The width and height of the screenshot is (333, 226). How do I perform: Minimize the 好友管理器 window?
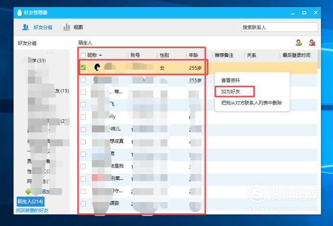[293, 13]
